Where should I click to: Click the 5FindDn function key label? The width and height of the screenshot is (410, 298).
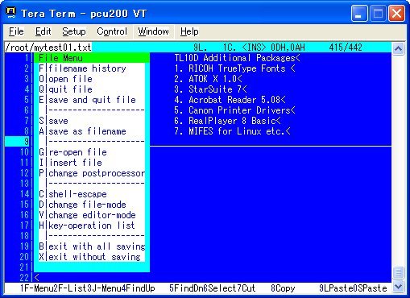click(x=186, y=288)
